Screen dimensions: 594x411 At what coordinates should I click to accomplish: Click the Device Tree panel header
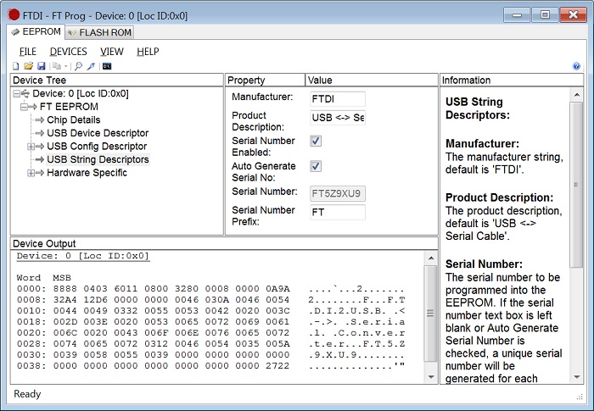pos(117,81)
